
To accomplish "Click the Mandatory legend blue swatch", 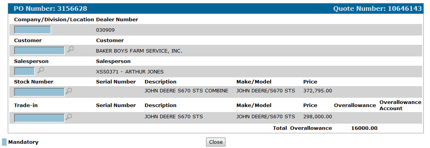I will [4, 142].
